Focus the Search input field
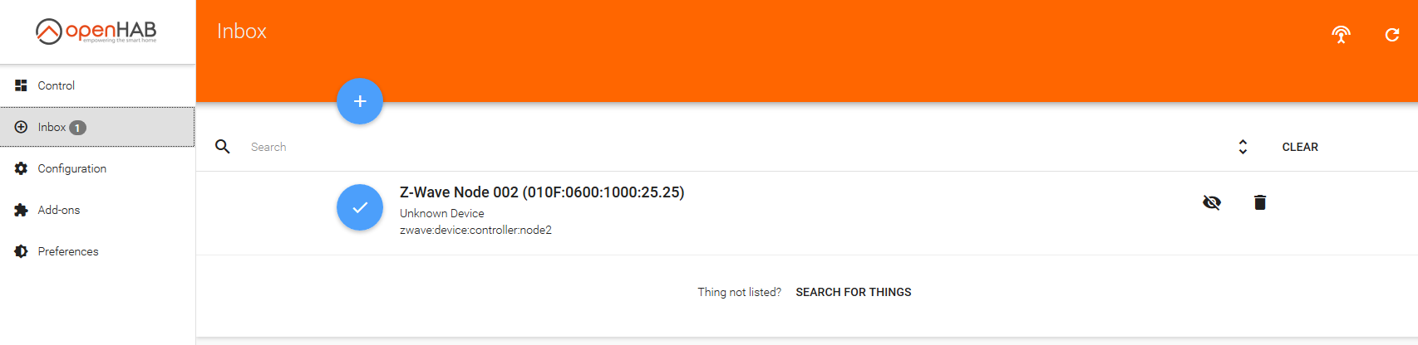This screenshot has height=345, width=1418. coord(731,147)
